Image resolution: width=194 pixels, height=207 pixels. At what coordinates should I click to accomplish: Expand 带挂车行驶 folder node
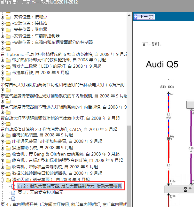pos(2,73)
